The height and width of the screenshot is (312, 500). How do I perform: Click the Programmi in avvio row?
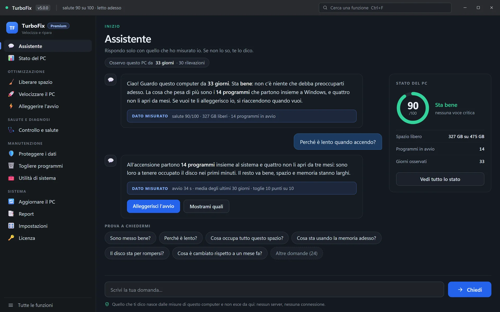point(440,149)
